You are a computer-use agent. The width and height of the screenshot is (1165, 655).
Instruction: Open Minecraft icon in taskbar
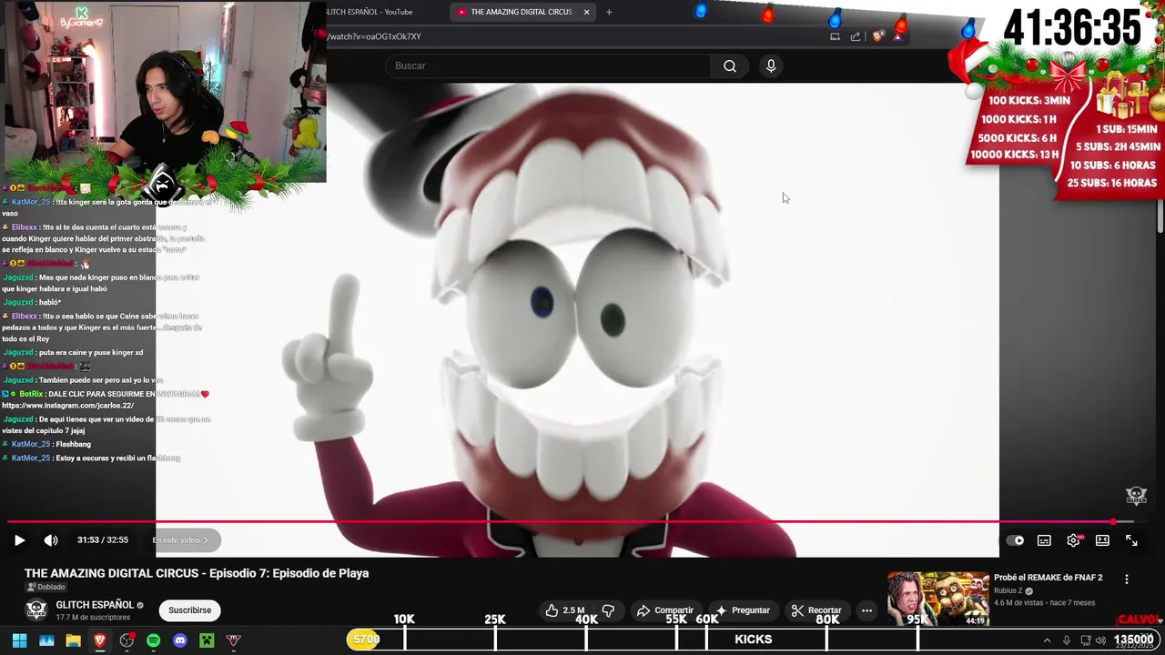pos(207,640)
